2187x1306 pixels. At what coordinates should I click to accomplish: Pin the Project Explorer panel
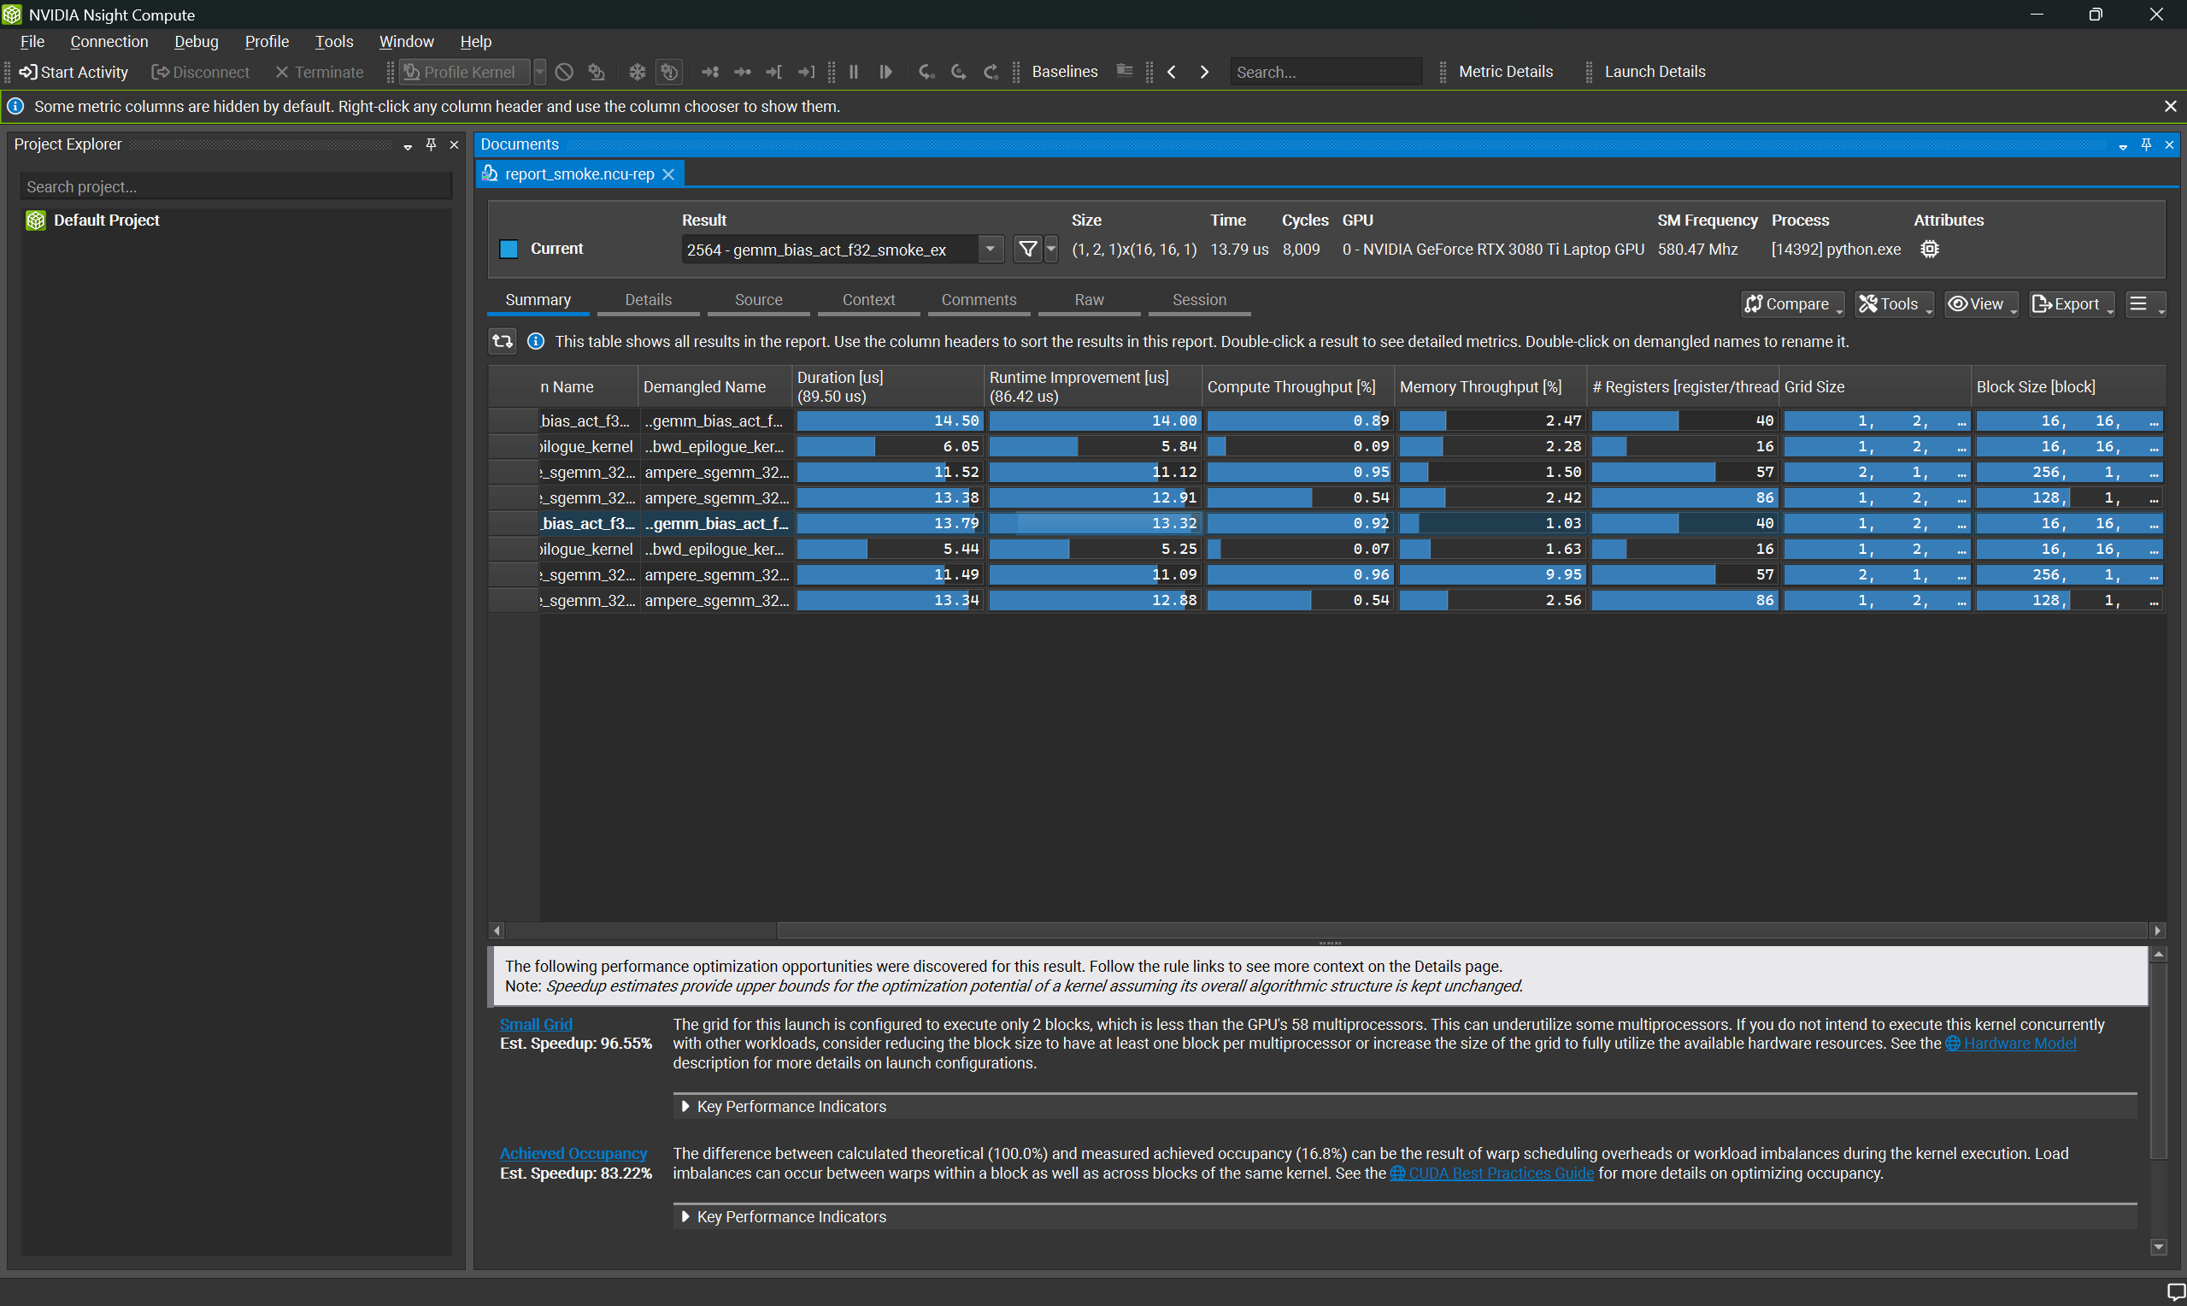(x=431, y=144)
